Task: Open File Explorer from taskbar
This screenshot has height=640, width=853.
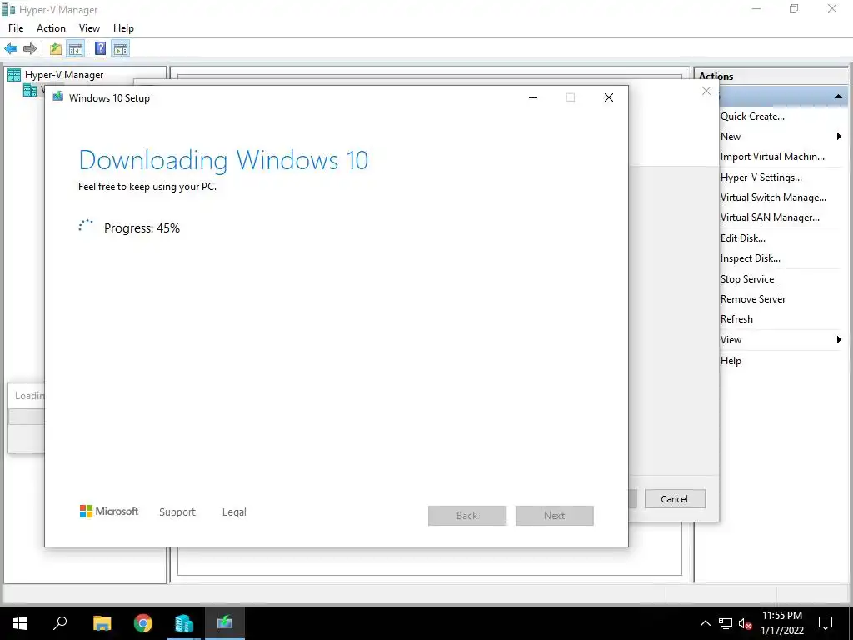Action: tap(102, 623)
